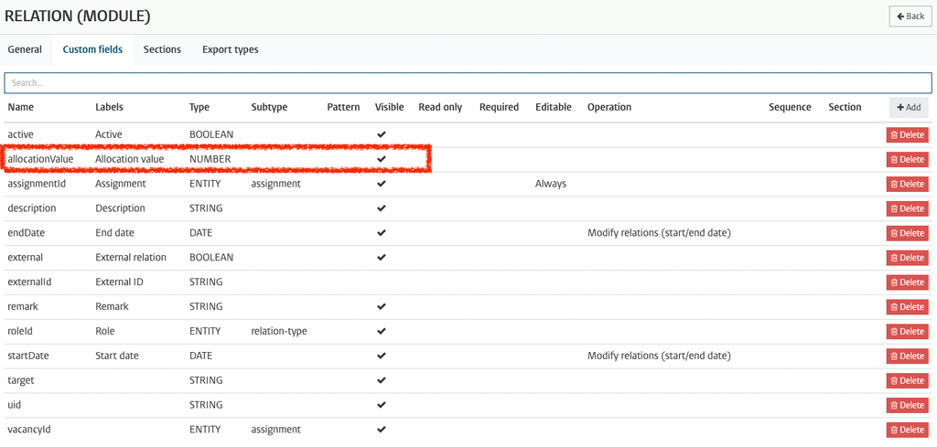
Task: Delete the roleId field
Action: pyautogui.click(x=907, y=331)
